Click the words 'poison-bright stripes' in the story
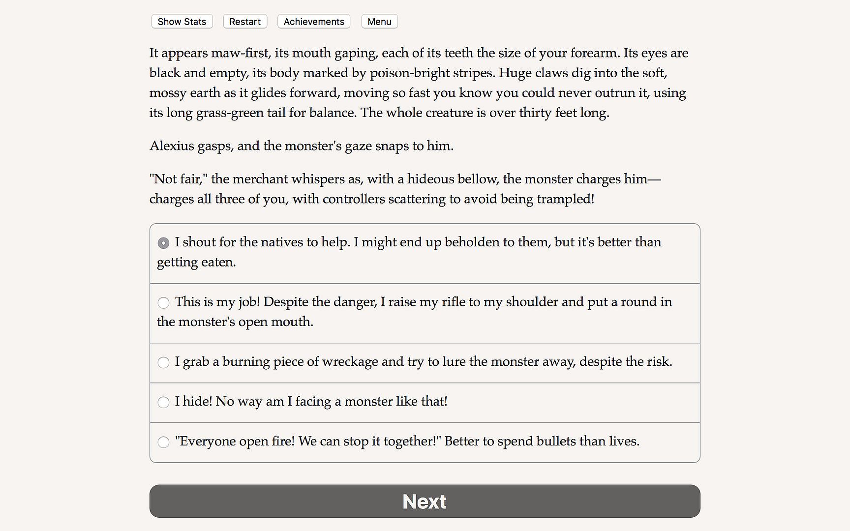 pyautogui.click(x=432, y=73)
